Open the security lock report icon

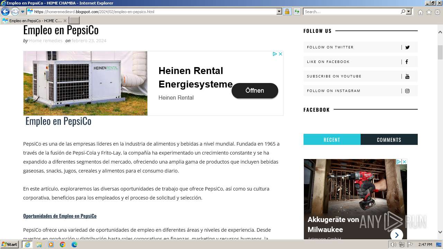[x=287, y=11]
